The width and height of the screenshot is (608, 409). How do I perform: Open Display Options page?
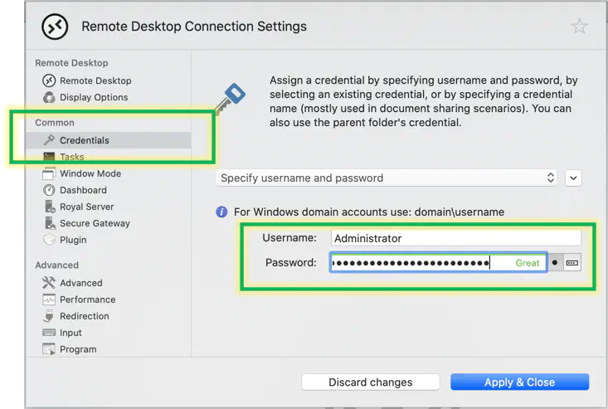(x=94, y=97)
